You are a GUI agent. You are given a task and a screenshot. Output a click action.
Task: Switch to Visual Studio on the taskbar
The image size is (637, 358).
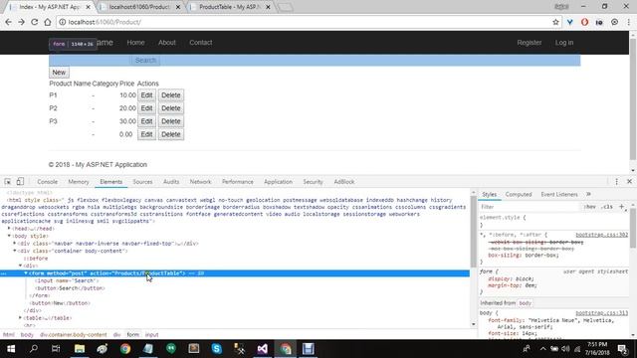263,349
